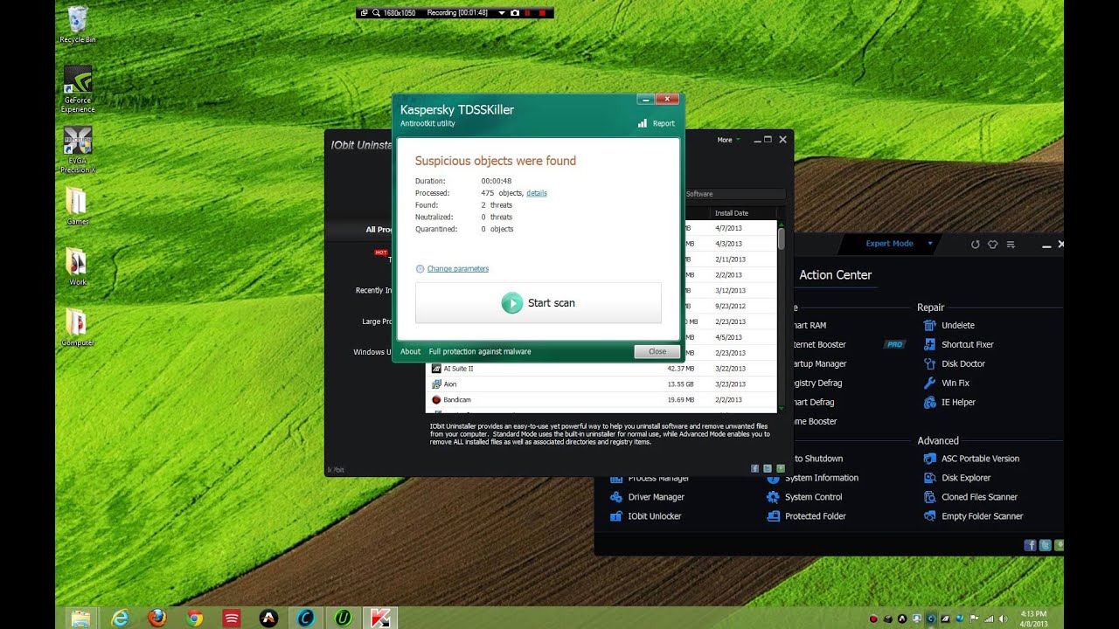This screenshot has width=1119, height=629.
Task: Open Google Chrome from the taskbar
Action: [195, 618]
